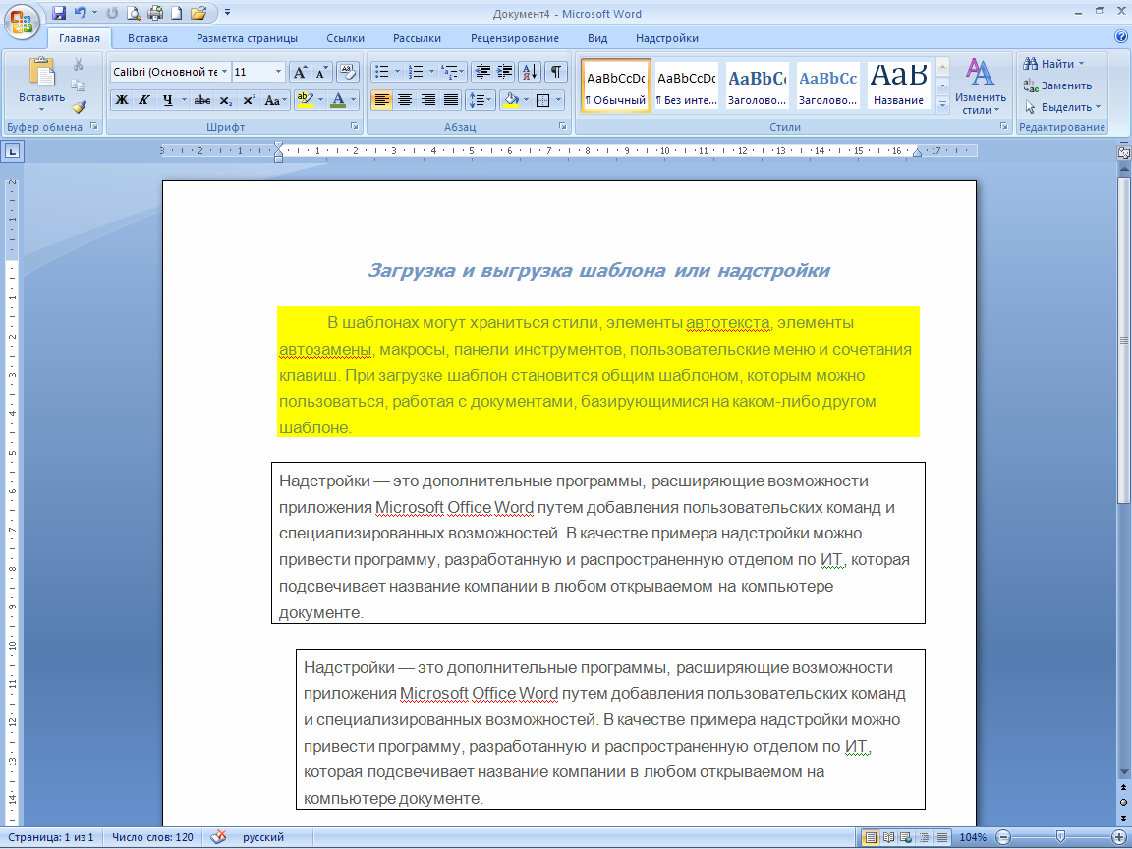Cut selection with the scissors icon
1132x849 pixels.
[78, 65]
